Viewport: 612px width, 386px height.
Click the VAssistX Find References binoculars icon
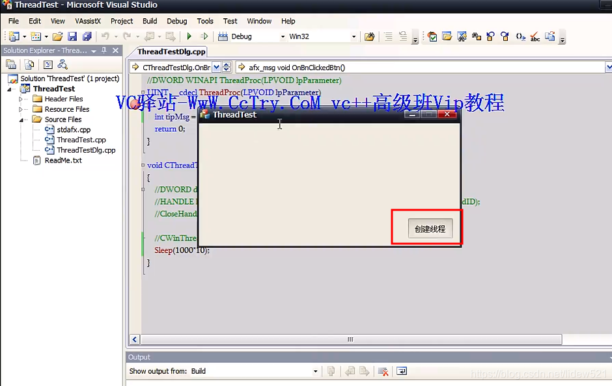477,36
